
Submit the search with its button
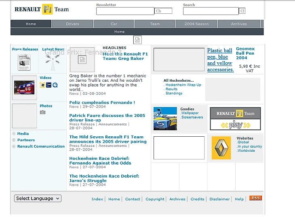(242, 11)
